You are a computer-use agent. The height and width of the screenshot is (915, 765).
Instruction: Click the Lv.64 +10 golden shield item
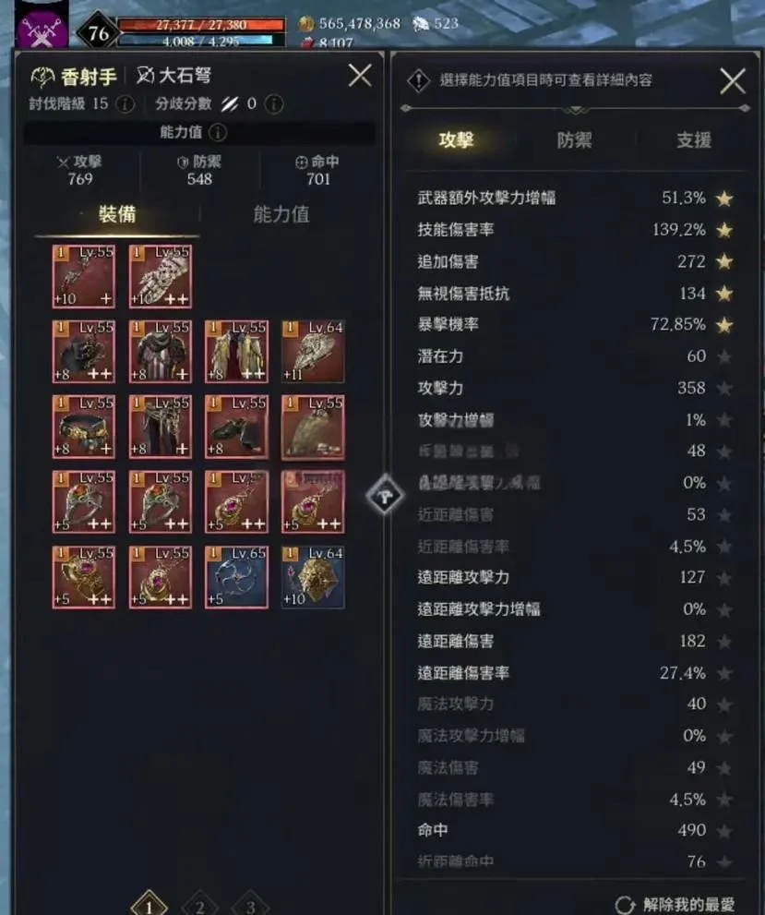tap(313, 577)
